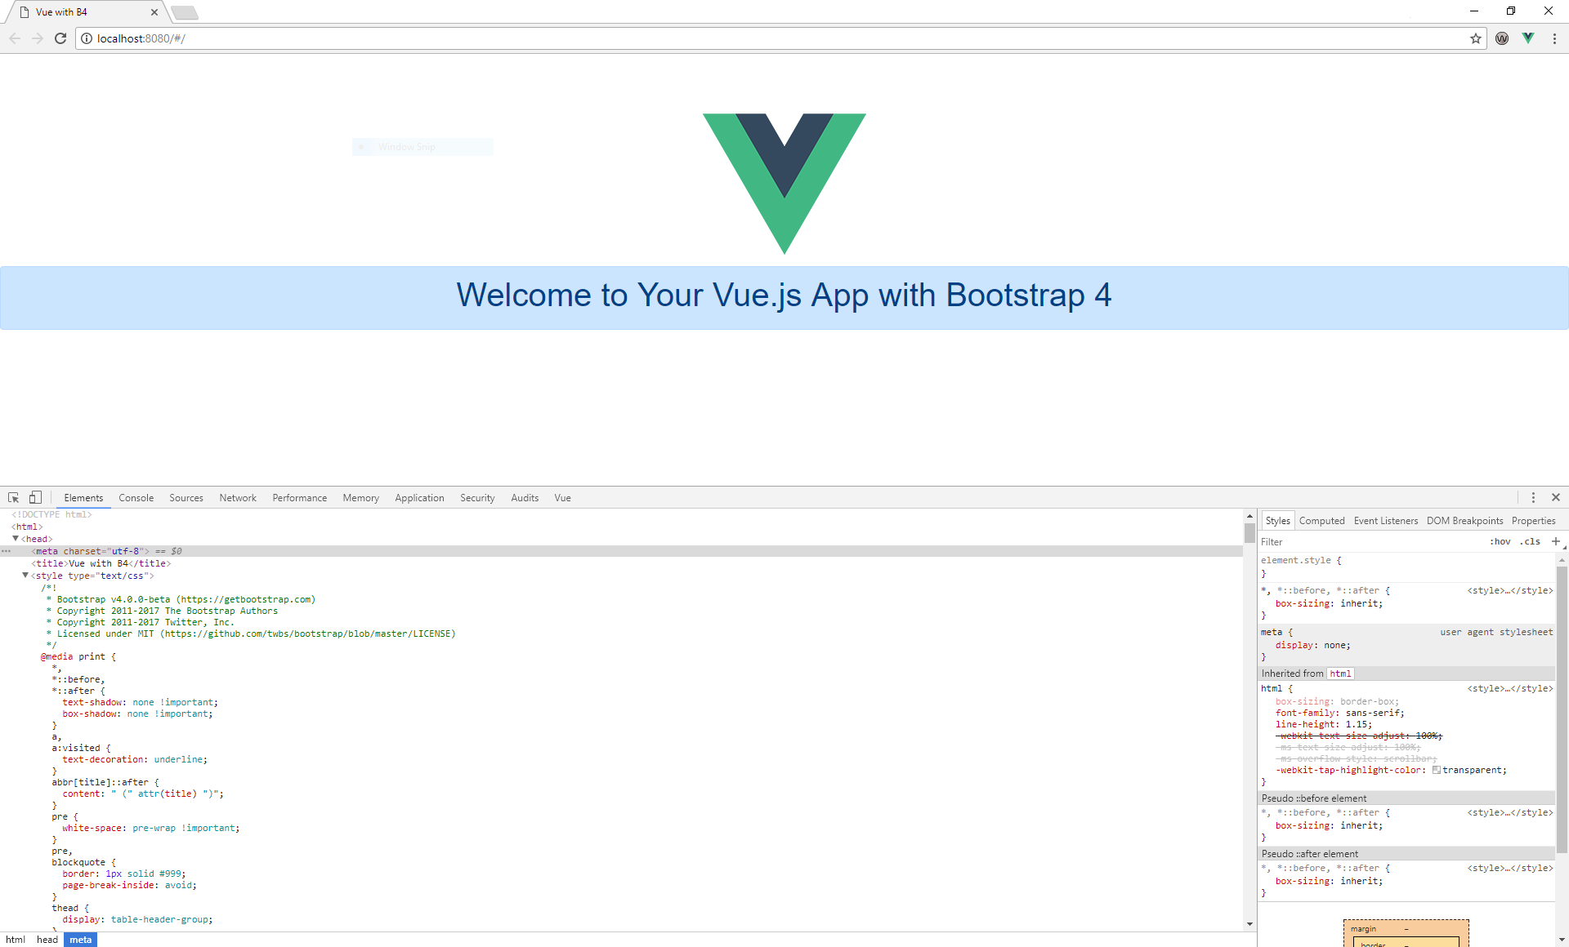Reload the page with refresh icon
1569x947 pixels.
tap(60, 38)
